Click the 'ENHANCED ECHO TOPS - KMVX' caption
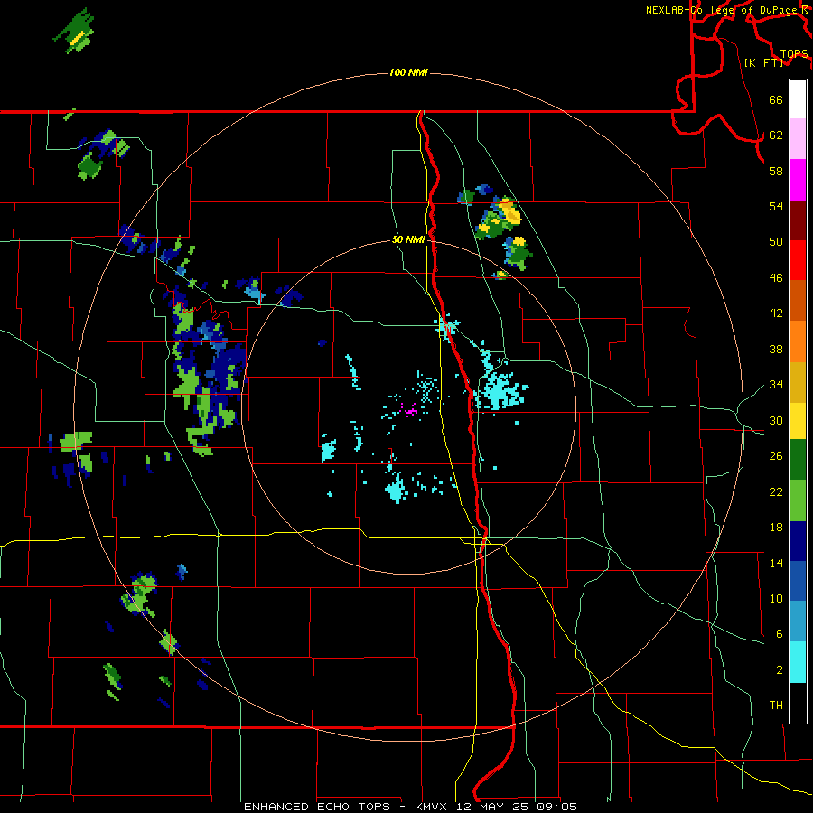 pos(345,807)
